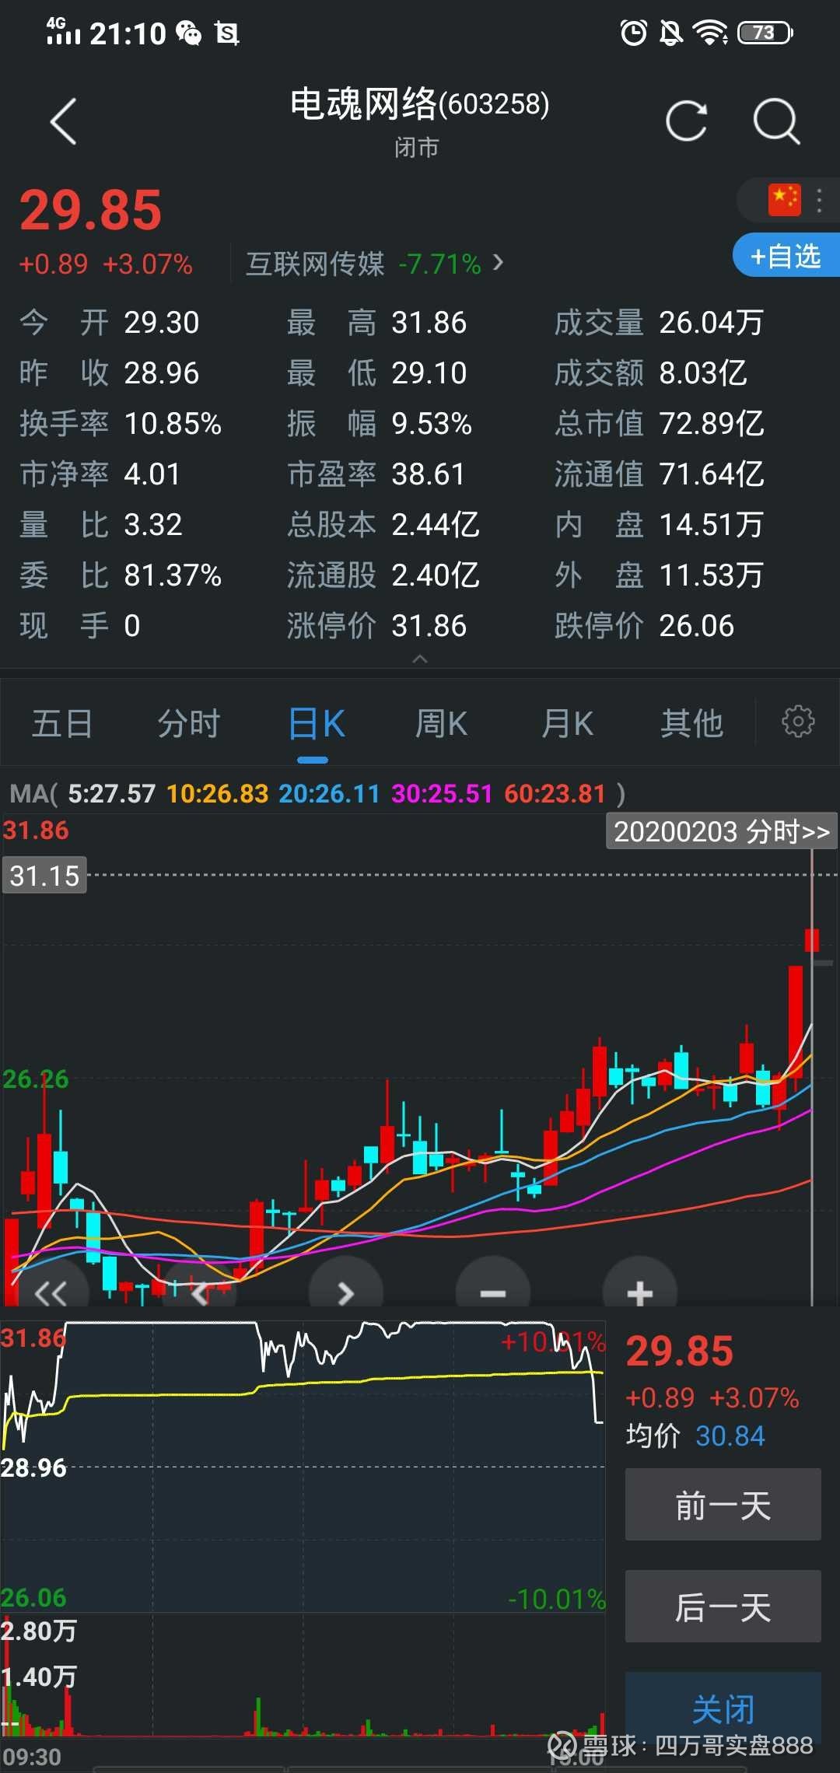Show next day with 后一天
Screen dimensions: 840x1773
point(723,1607)
